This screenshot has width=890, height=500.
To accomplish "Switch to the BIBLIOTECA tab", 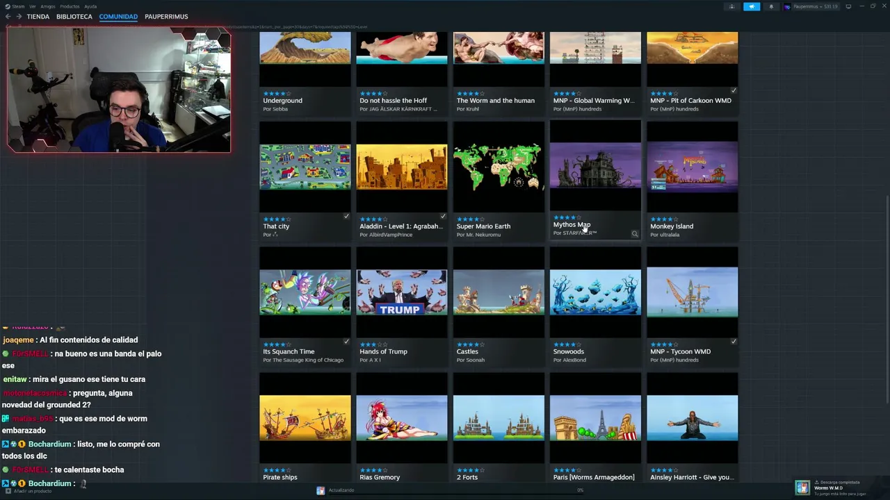I will coord(74,17).
